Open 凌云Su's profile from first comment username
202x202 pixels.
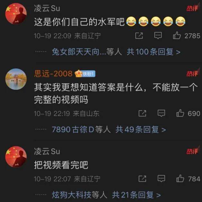[47, 8]
